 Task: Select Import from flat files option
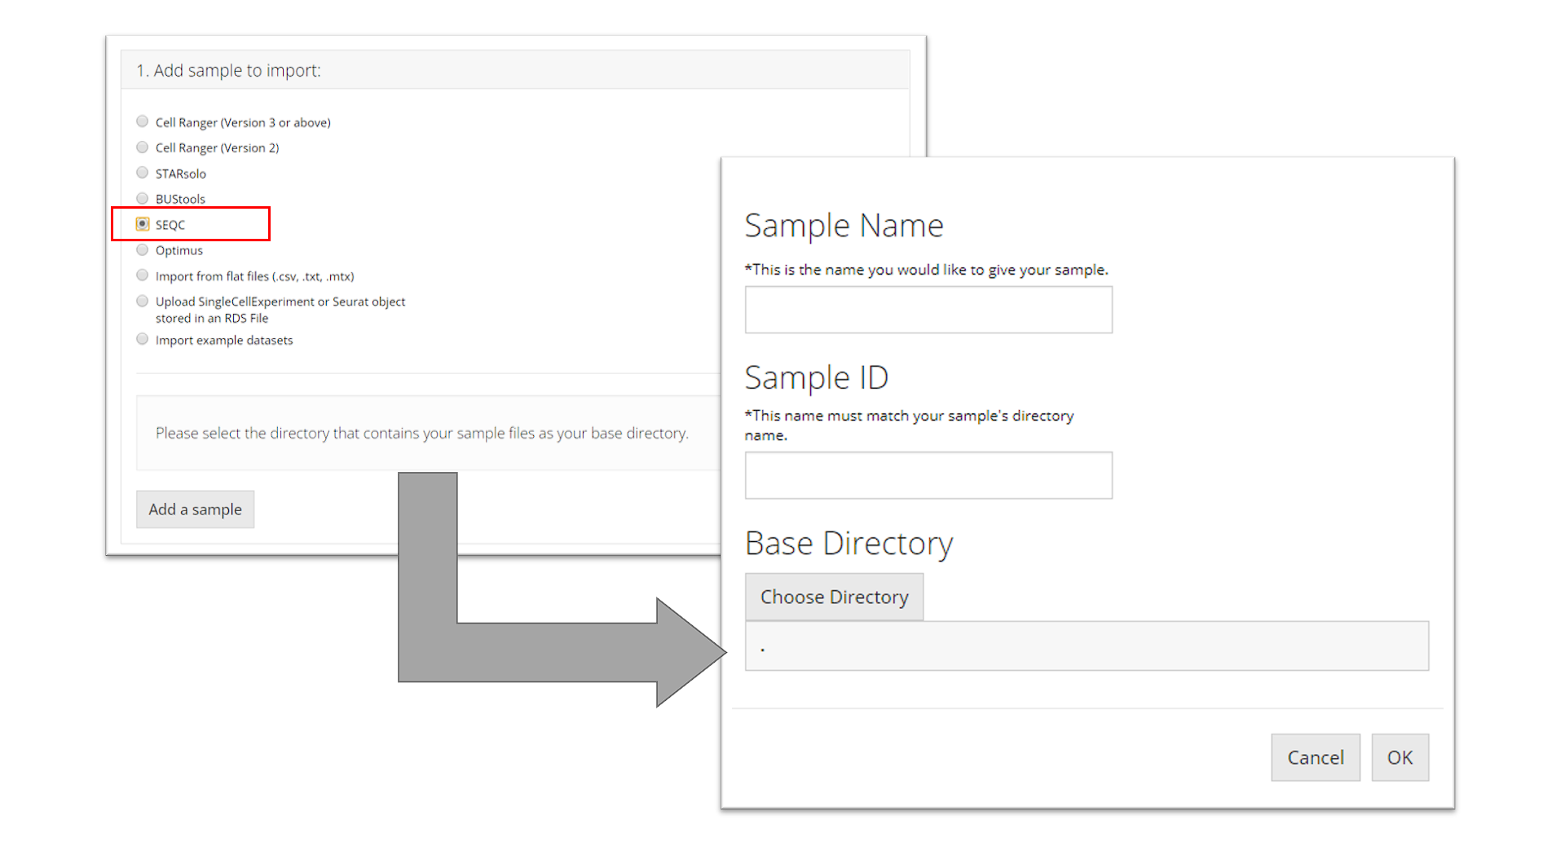143,276
